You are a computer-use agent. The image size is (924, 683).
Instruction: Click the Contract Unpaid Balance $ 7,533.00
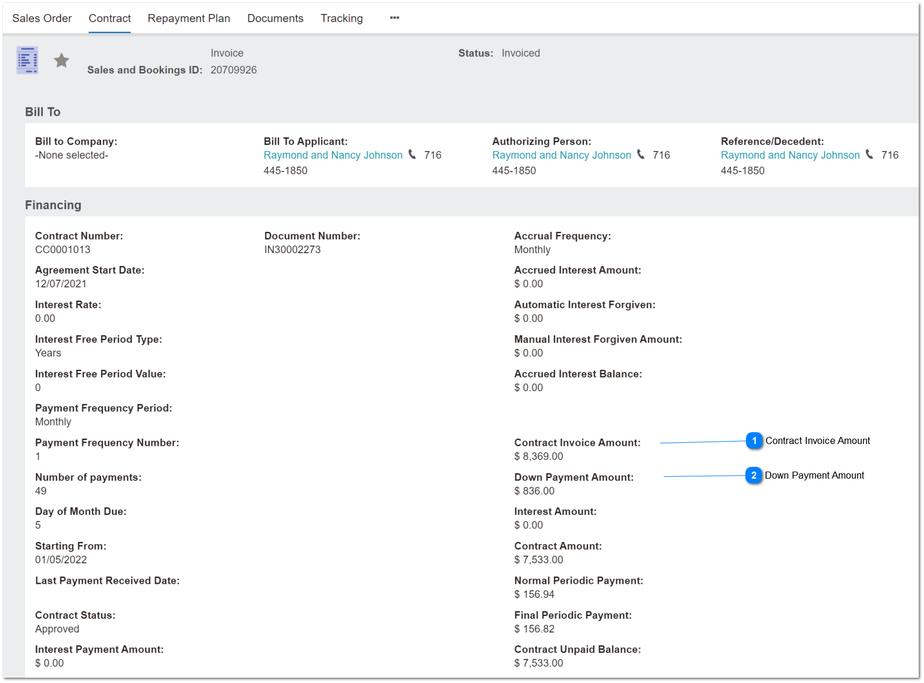[539, 663]
